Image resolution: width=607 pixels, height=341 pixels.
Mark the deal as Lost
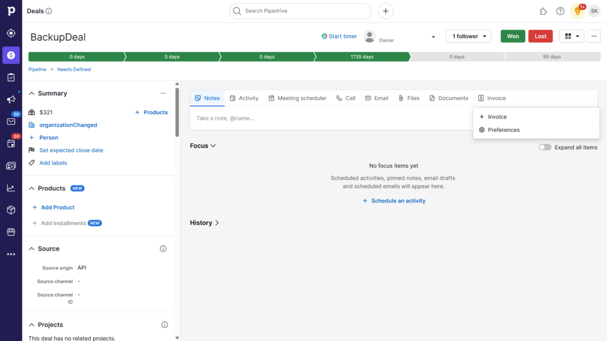coord(541,36)
